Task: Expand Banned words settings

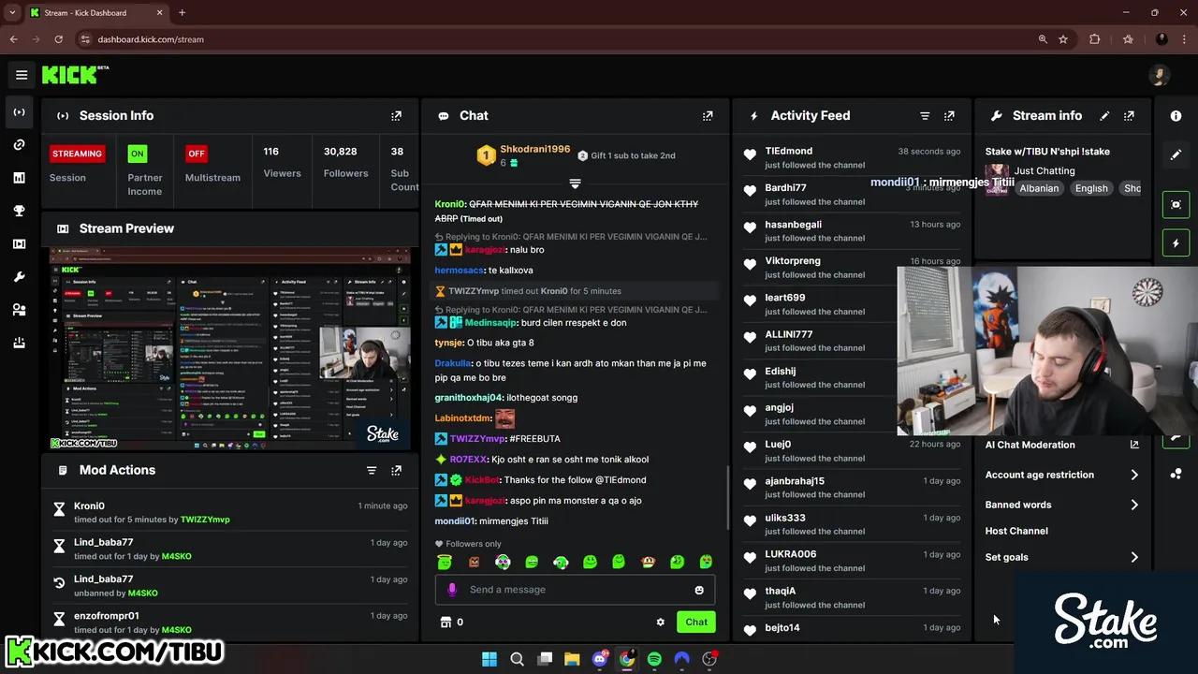Action: (1061, 505)
